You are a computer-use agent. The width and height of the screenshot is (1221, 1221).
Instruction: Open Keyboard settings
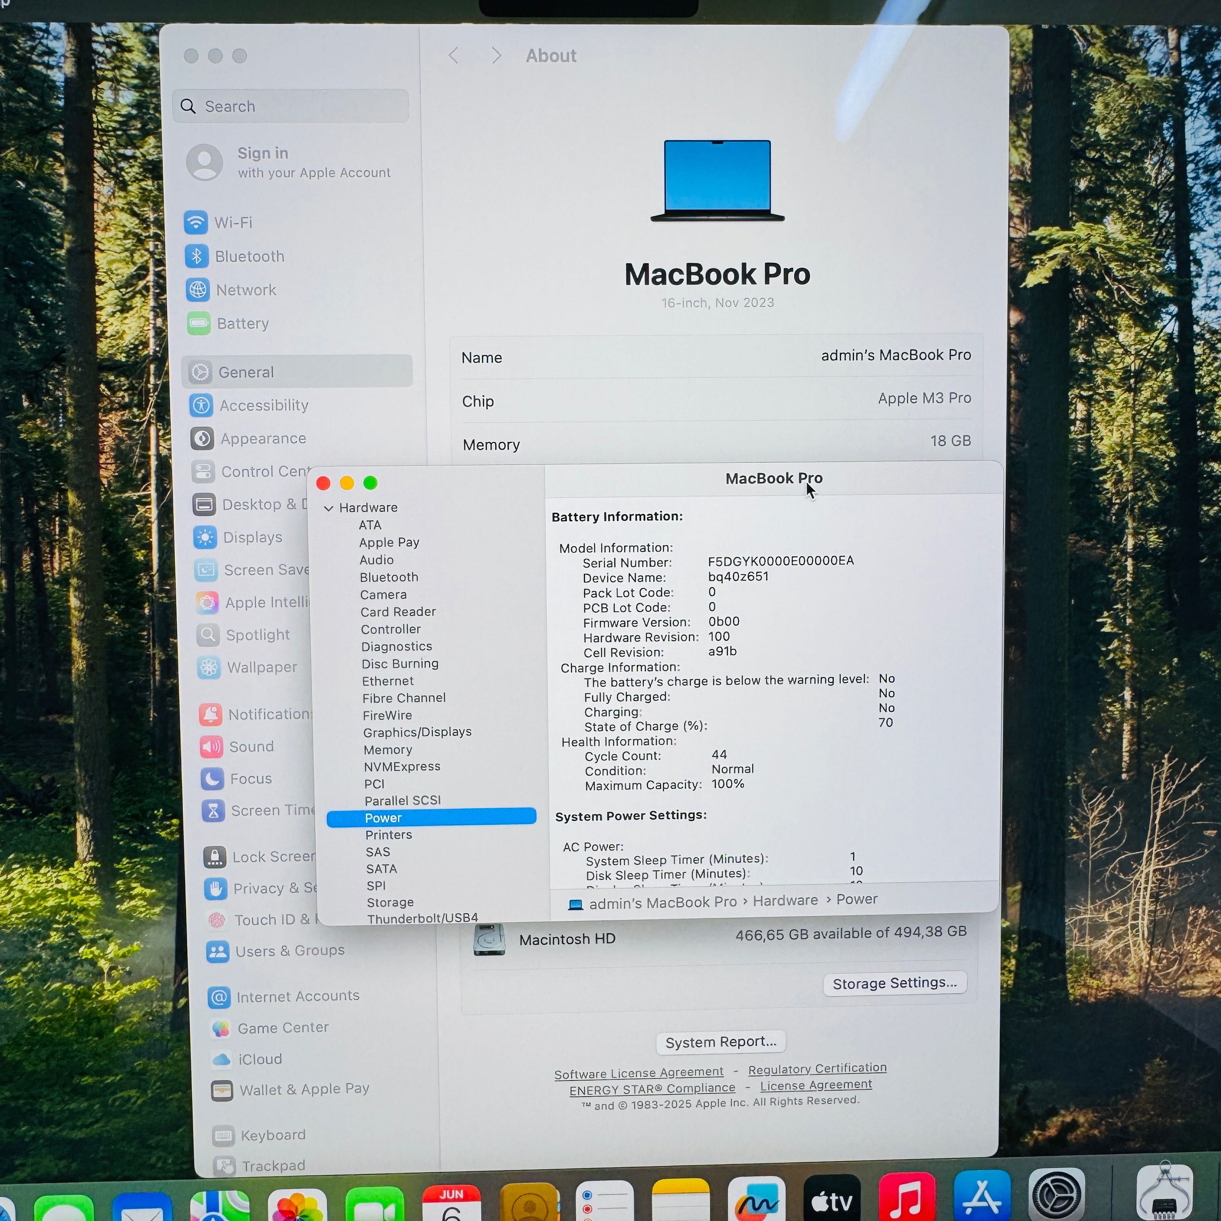click(x=259, y=1135)
